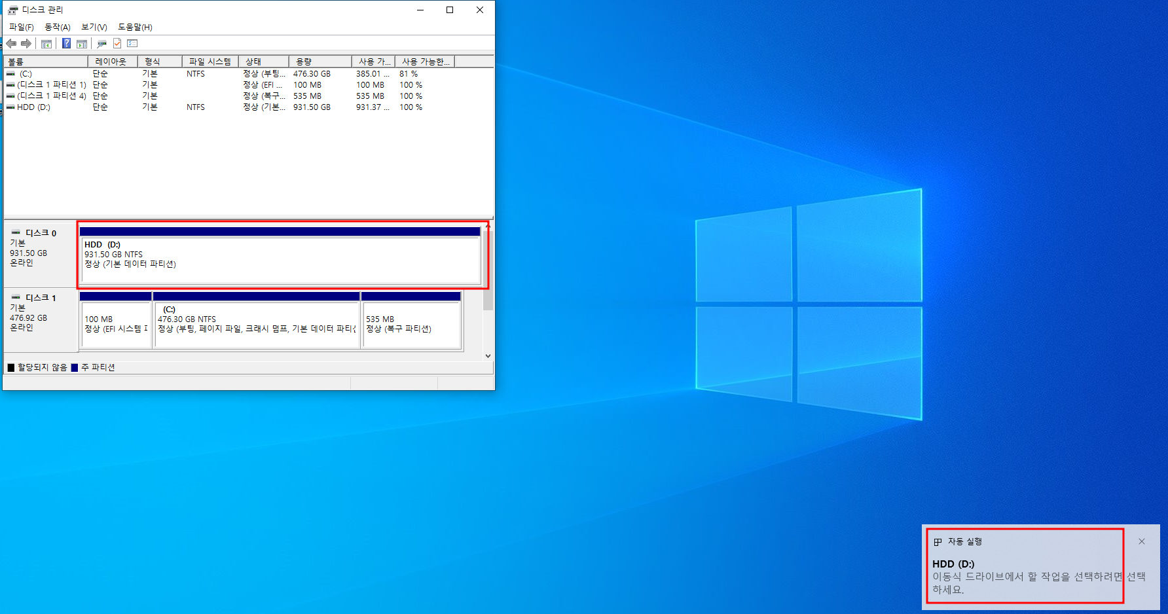Click the 931.50 GB capacity cell in list

[312, 107]
